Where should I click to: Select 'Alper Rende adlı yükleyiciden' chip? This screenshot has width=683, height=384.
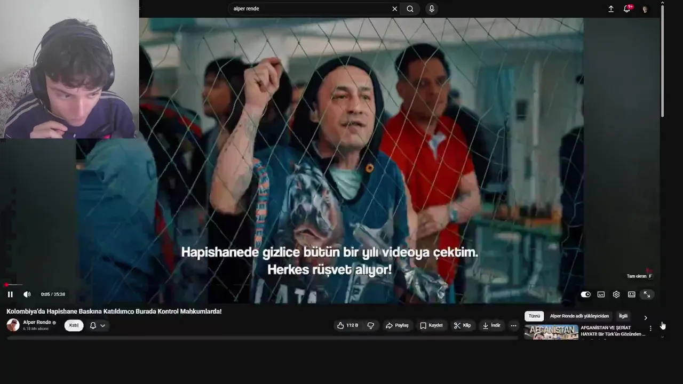tap(579, 316)
